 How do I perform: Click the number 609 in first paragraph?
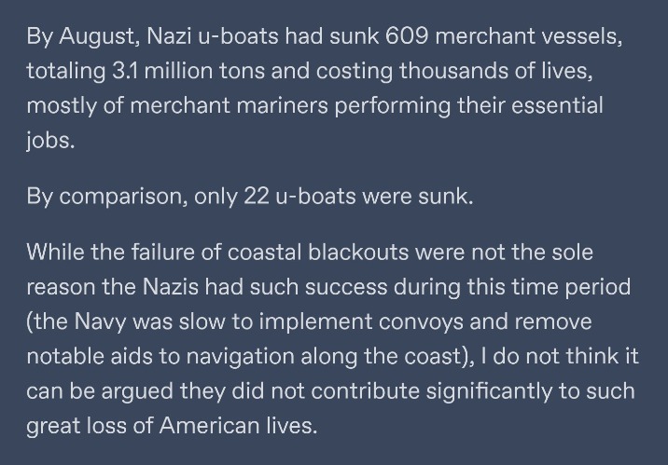tap(407, 35)
